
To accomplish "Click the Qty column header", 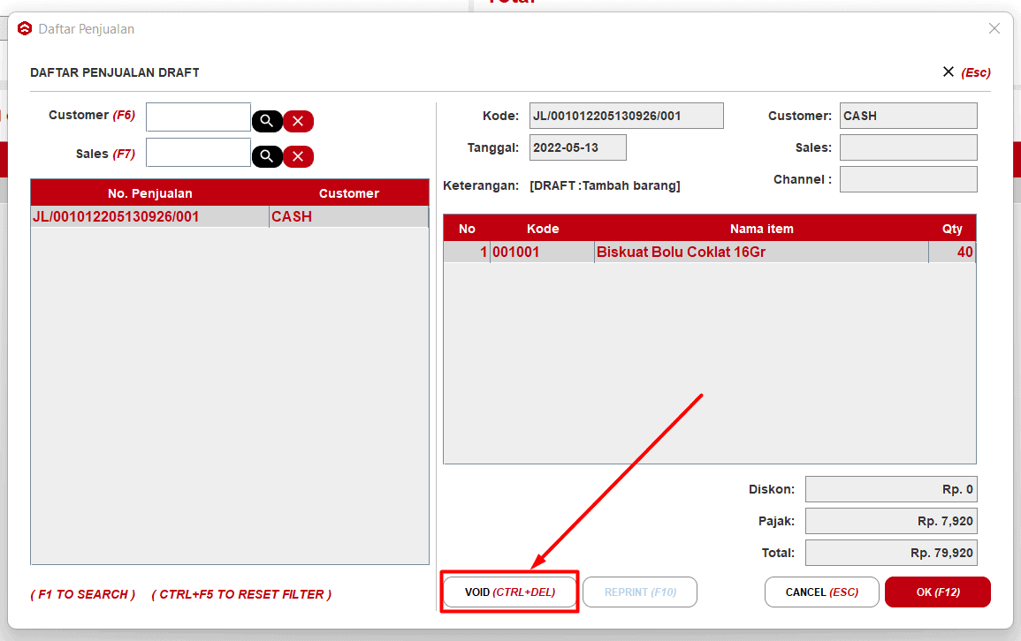I will [951, 229].
